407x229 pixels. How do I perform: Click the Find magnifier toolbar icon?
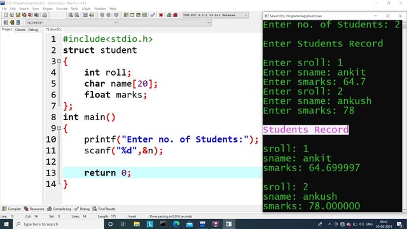coord(71,15)
